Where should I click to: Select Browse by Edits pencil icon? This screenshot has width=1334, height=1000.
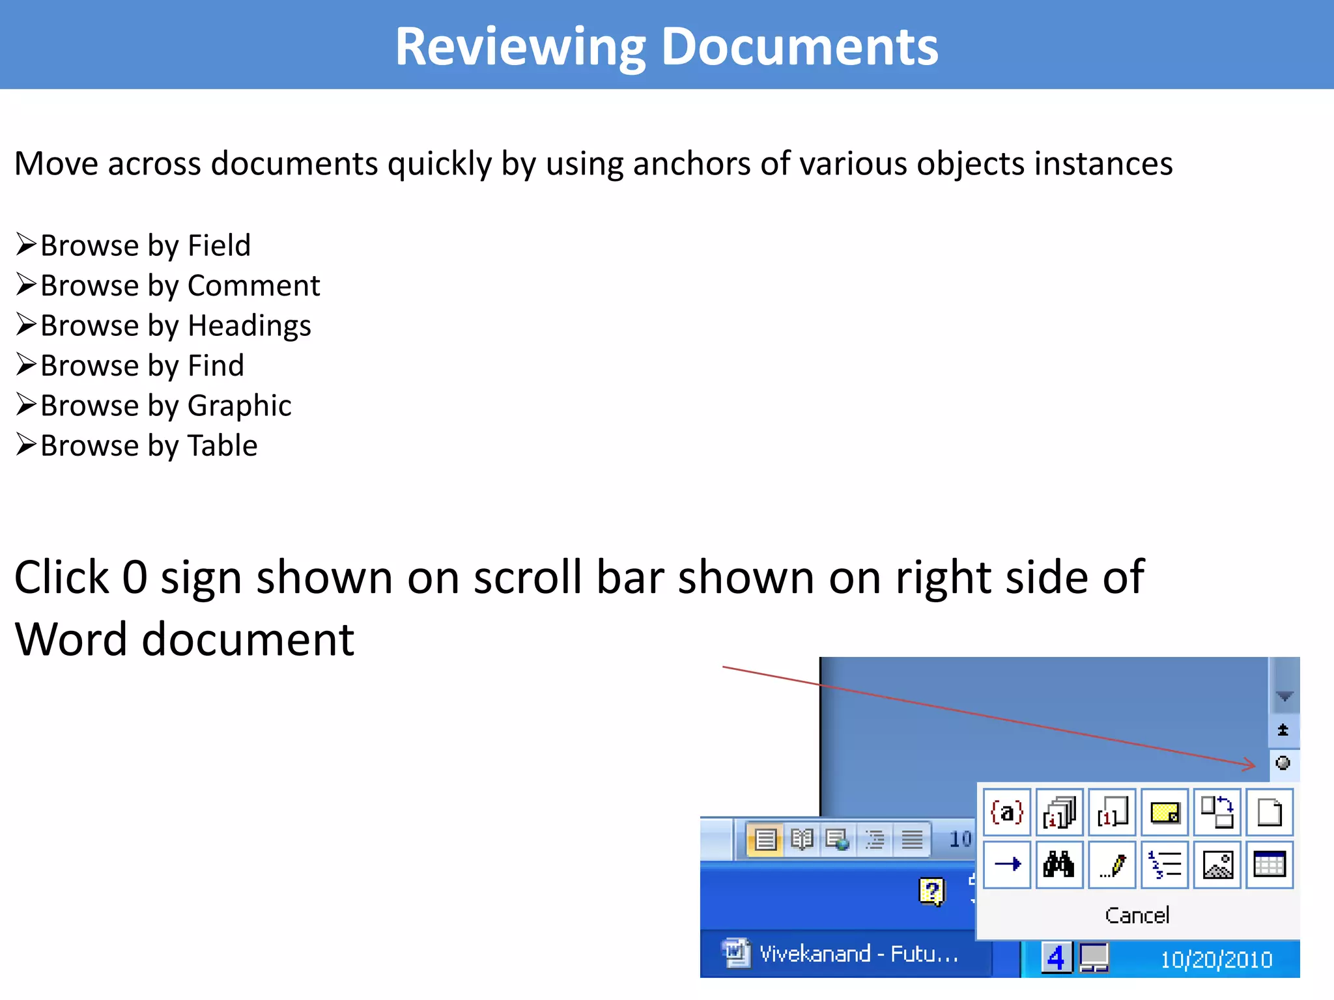coord(1113,865)
